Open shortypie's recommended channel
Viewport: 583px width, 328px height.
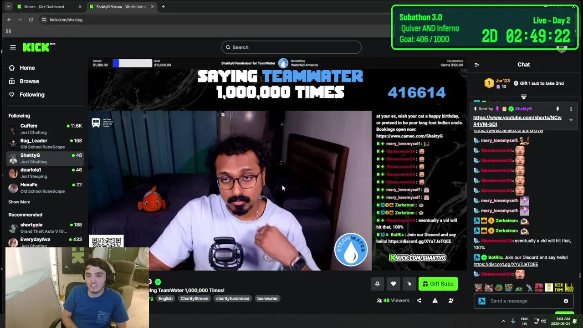[45, 228]
